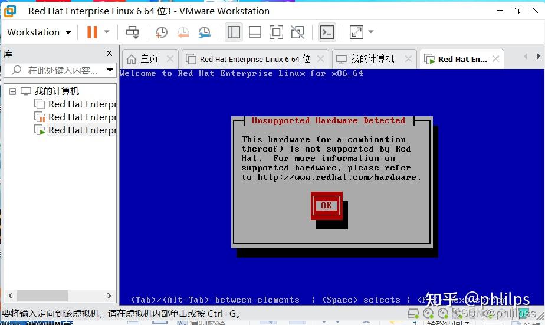The height and width of the screenshot is (325, 545).
Task: Close the 主页 tab
Action: coord(170,59)
